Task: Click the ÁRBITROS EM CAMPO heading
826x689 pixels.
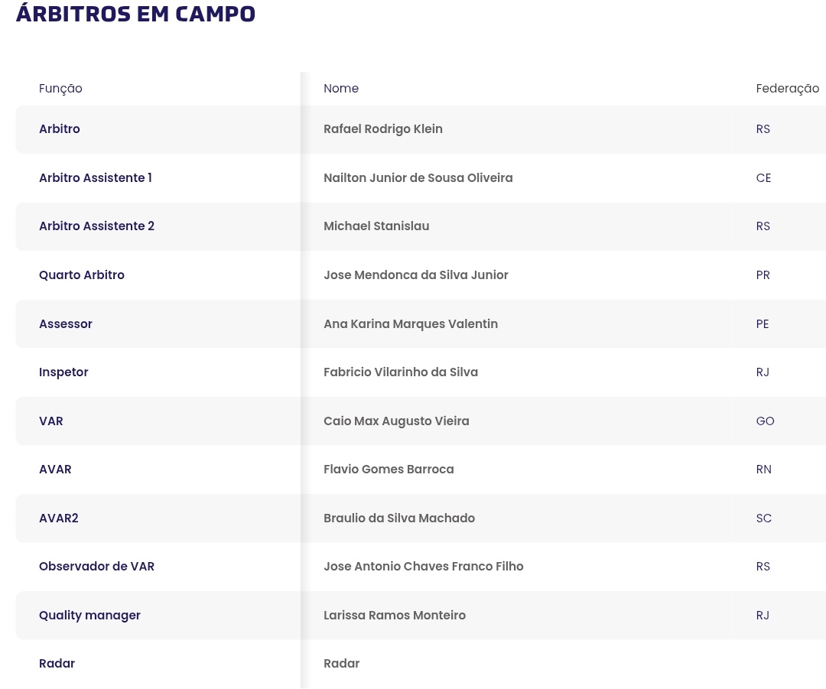Action: click(x=135, y=14)
